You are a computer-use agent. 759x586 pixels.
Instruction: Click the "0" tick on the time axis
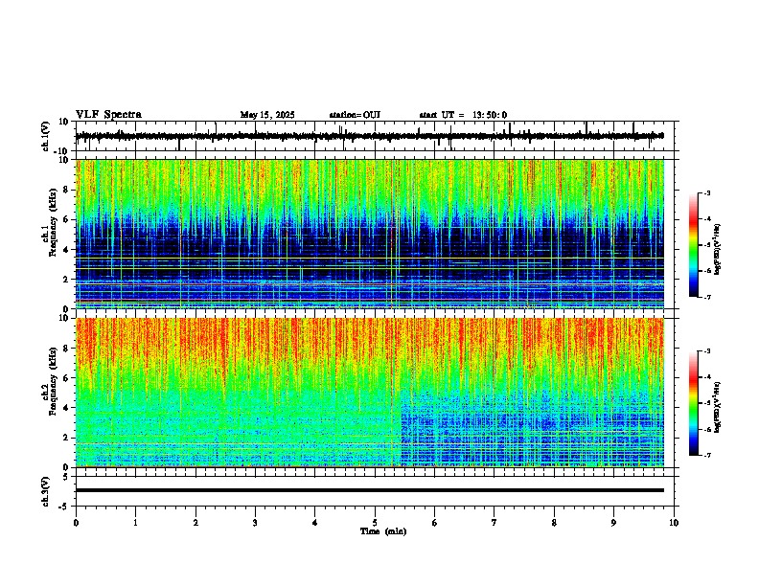click(76, 523)
